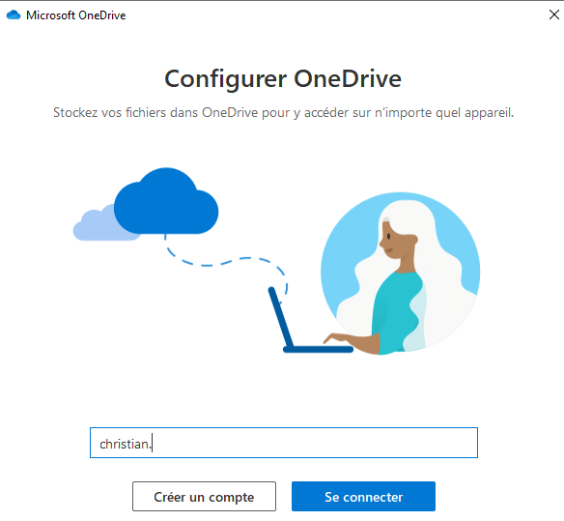The height and width of the screenshot is (521, 564).
Task: Click the woman's face in the circle
Action: pyautogui.click(x=394, y=240)
